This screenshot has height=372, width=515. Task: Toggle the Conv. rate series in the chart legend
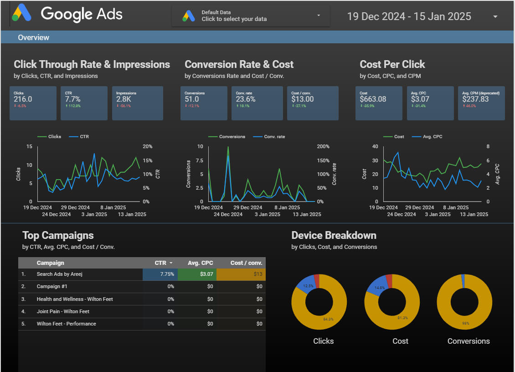pyautogui.click(x=269, y=136)
